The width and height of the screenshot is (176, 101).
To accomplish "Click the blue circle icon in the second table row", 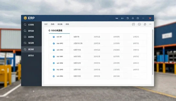I will 54,43.
